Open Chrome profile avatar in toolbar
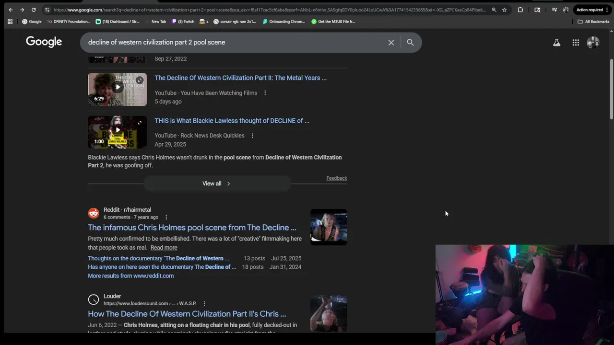This screenshot has width=614, height=345. tap(566, 10)
